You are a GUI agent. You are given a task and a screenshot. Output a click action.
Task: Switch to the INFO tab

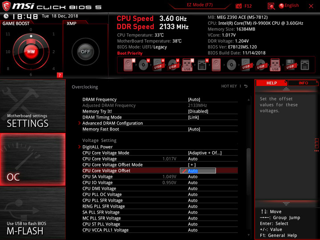[303, 83]
